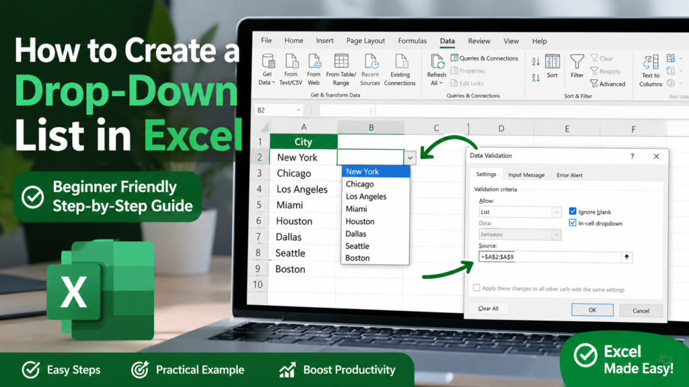Switch to the View tab
The height and width of the screenshot is (387, 689).
tap(511, 41)
